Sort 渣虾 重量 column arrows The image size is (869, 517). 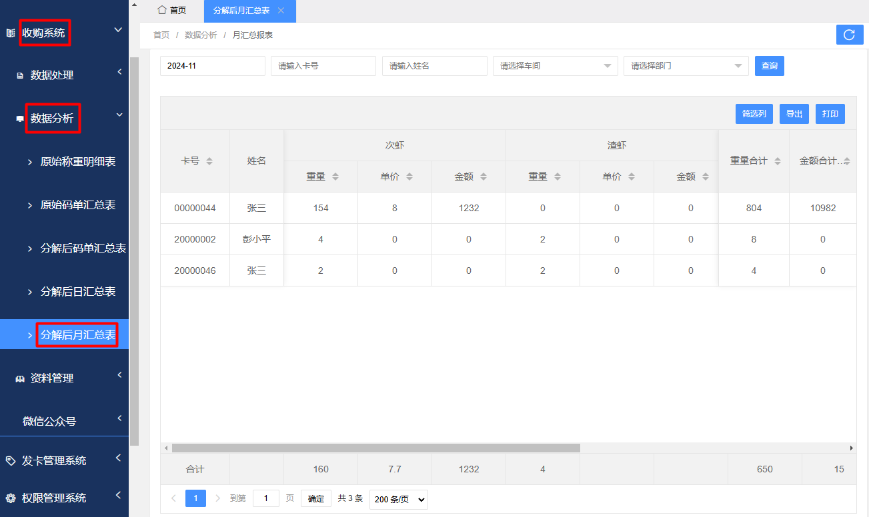558,177
